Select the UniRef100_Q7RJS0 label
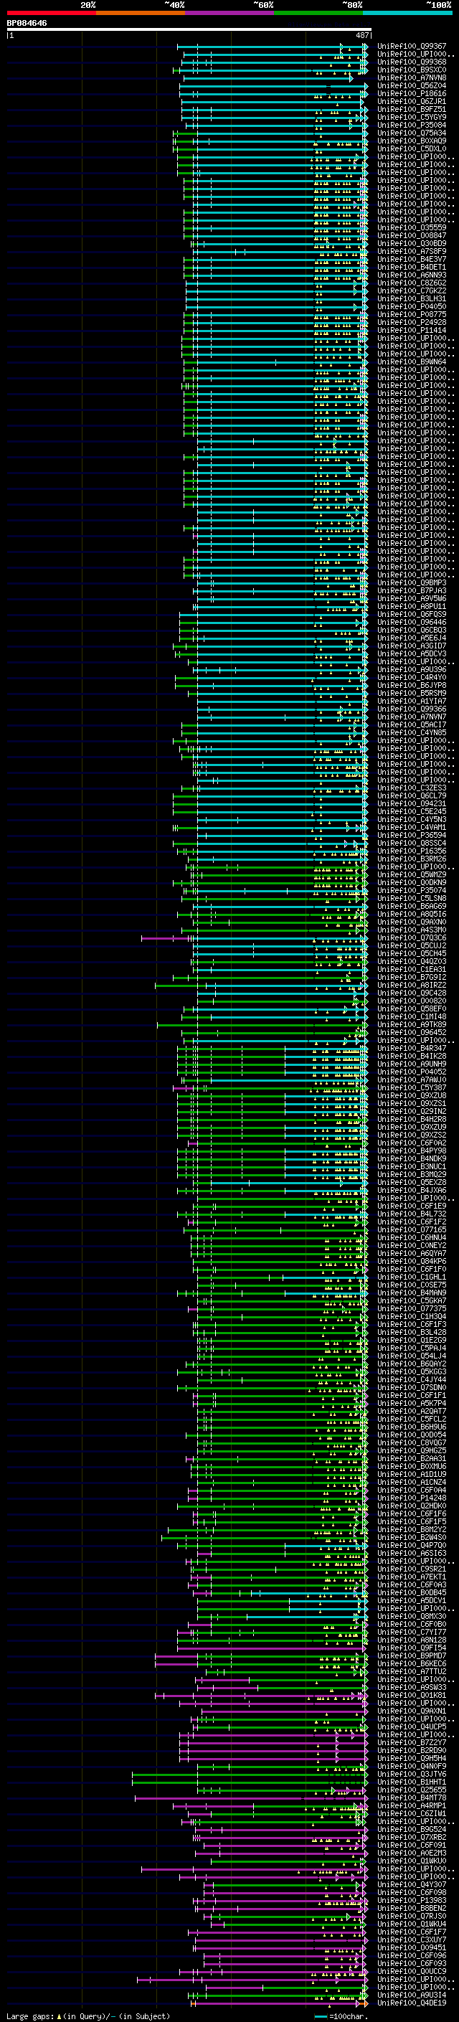The image size is (459, 2022). pos(412,1916)
